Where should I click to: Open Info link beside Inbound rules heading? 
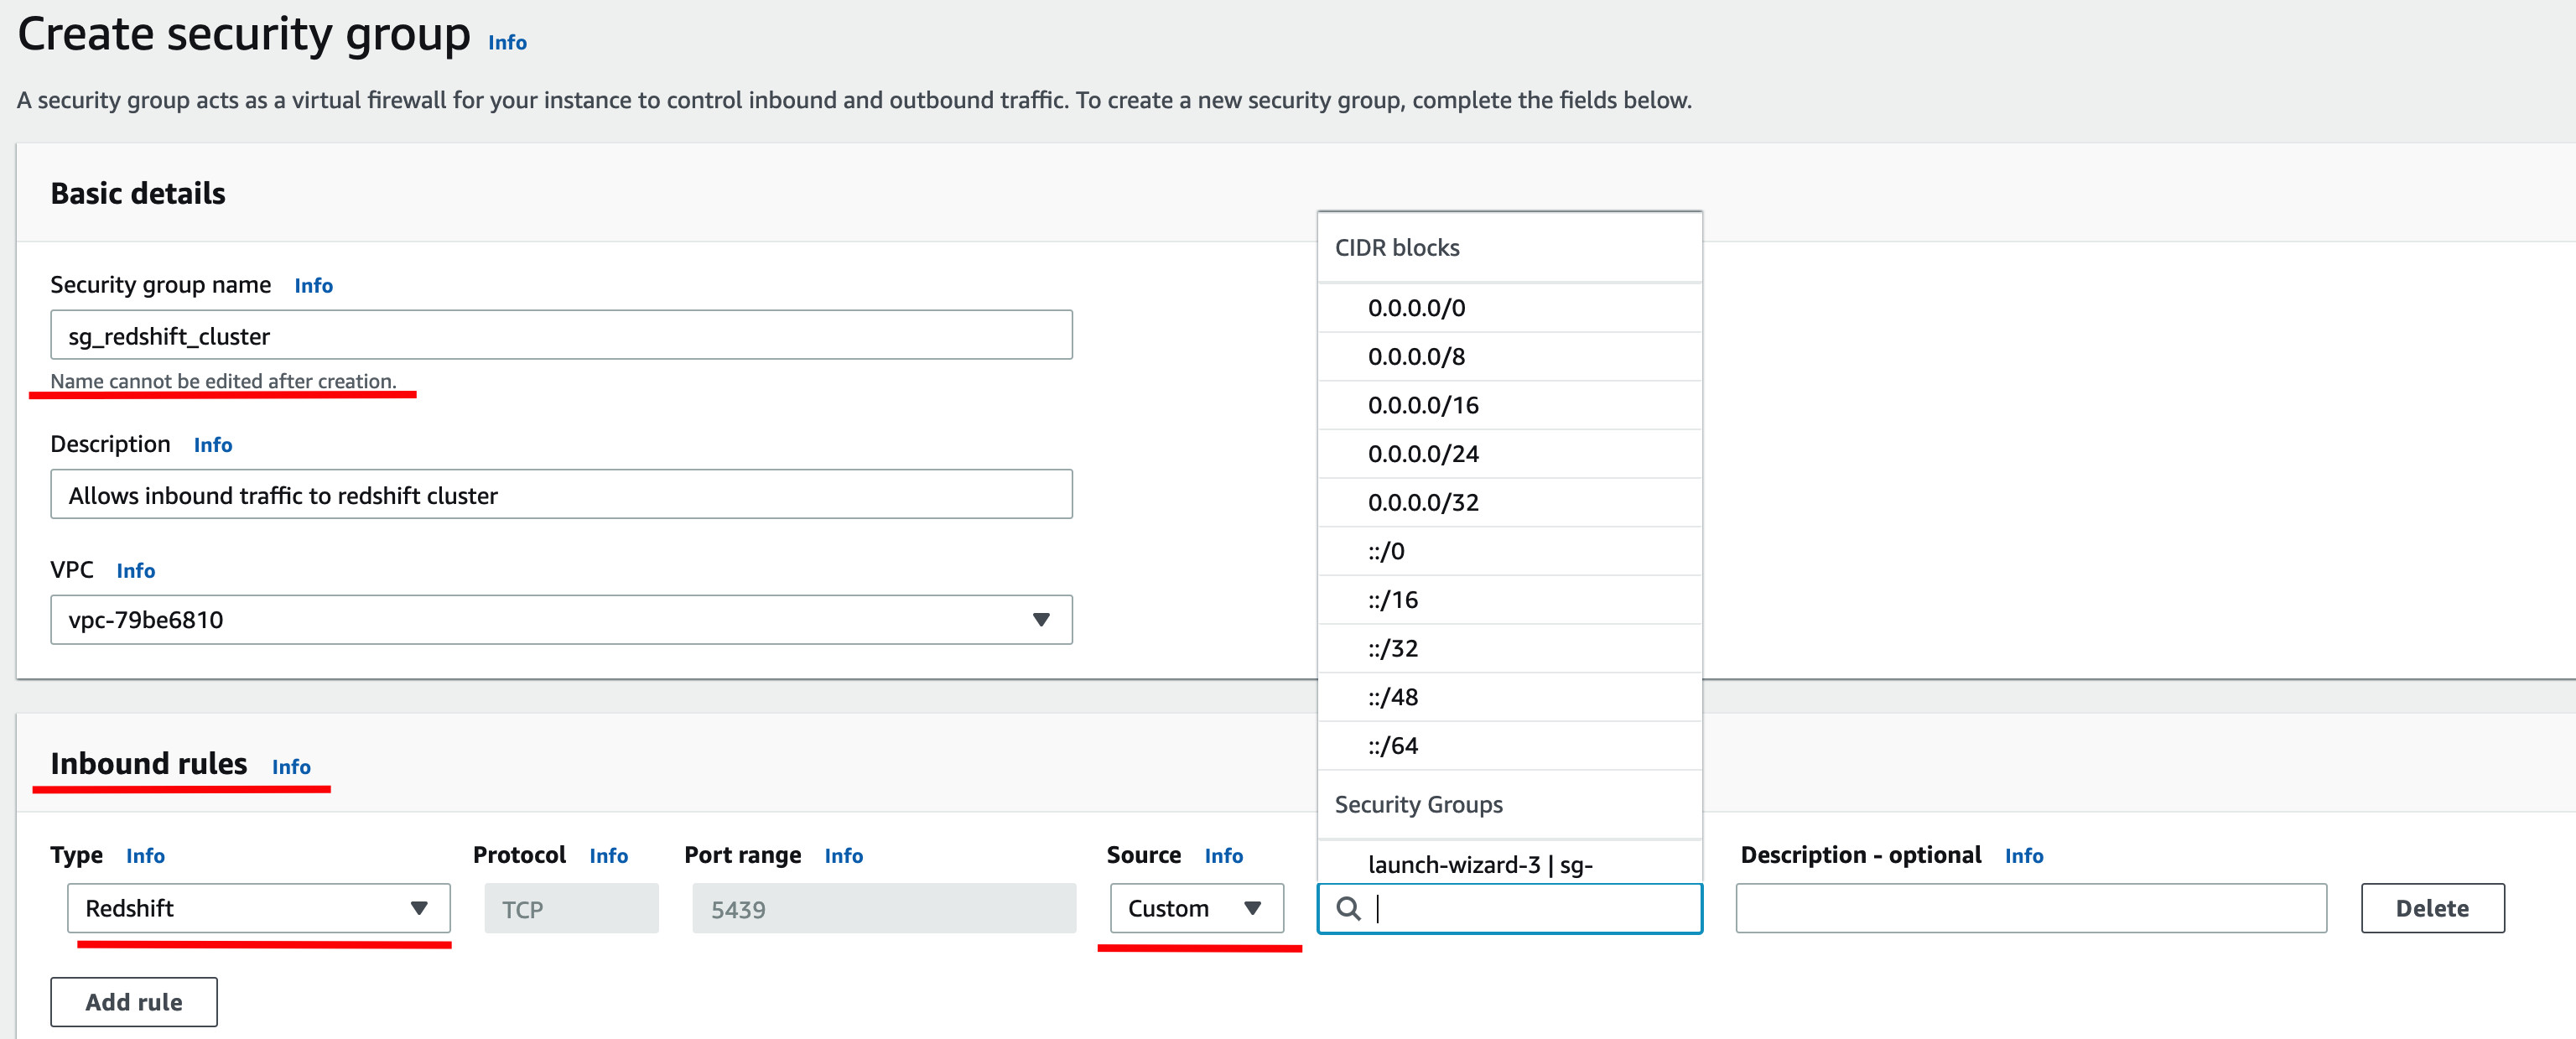click(291, 766)
